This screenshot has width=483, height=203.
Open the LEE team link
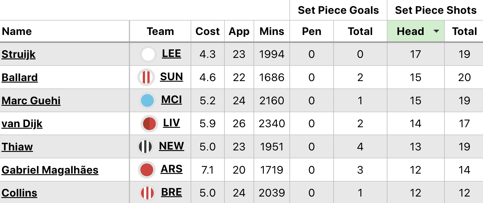pyautogui.click(x=171, y=53)
